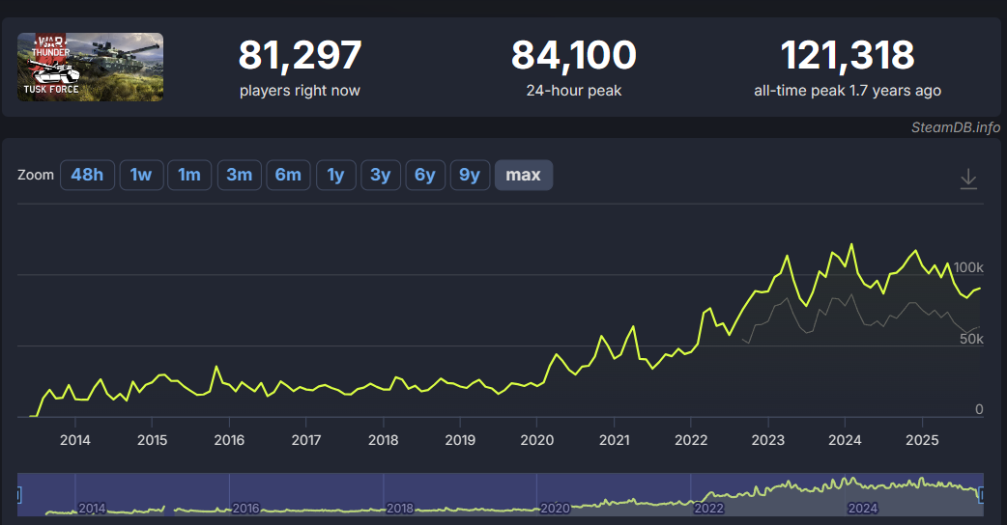Set chart zoom to 6m

(x=288, y=175)
